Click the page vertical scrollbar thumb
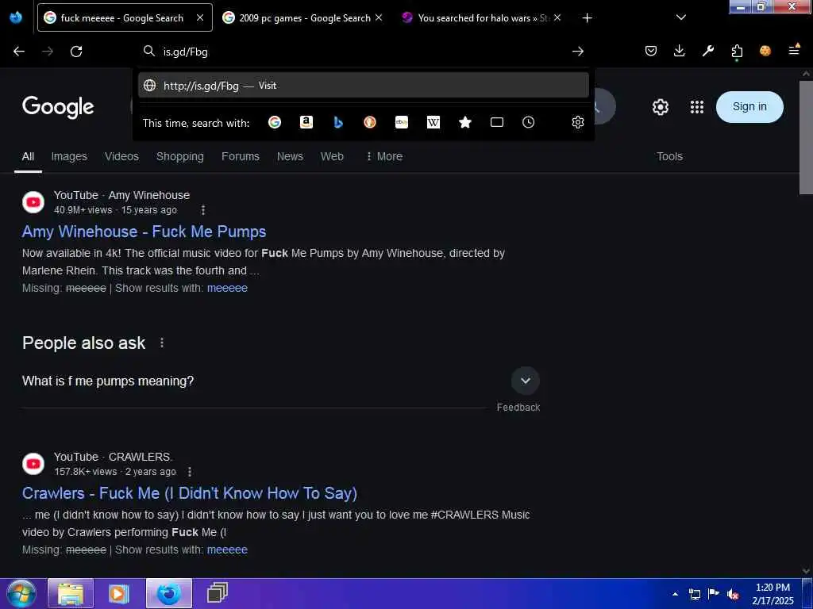The width and height of the screenshot is (813, 609). pos(805,137)
